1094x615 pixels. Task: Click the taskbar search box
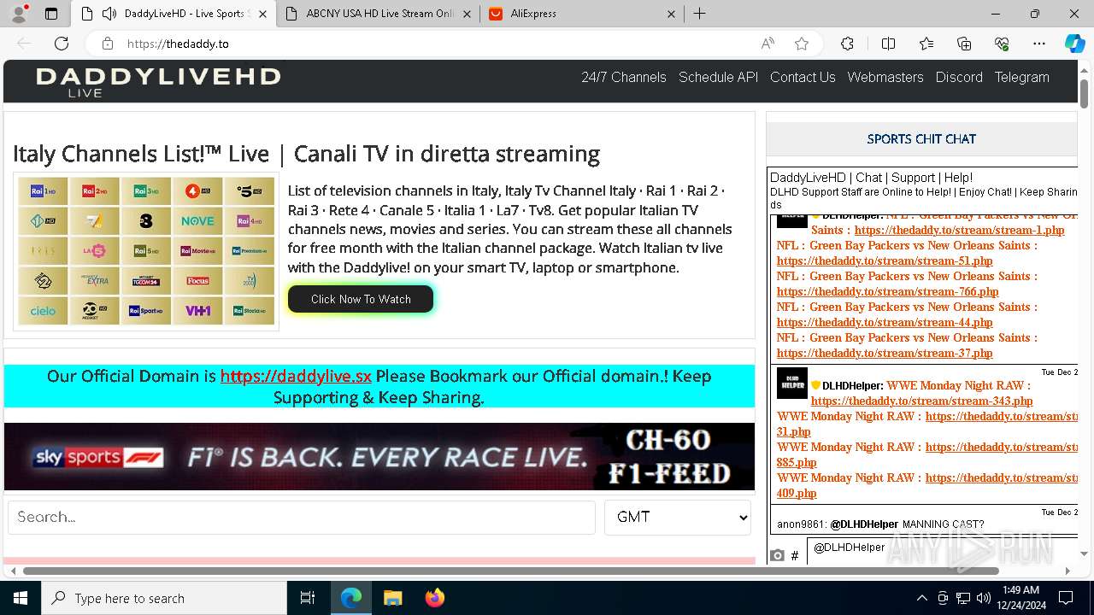pyautogui.click(x=164, y=598)
